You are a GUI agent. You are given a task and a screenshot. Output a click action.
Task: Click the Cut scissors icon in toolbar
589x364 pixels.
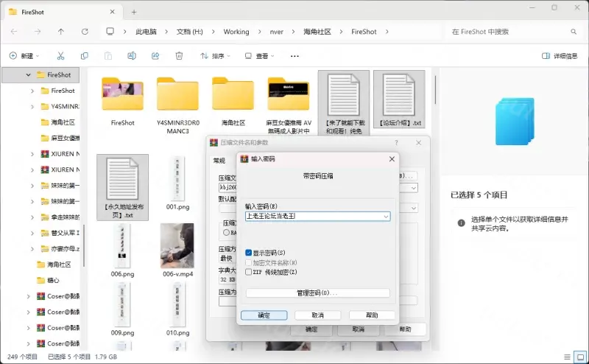click(61, 56)
